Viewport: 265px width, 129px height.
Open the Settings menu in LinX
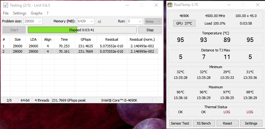(20, 13)
